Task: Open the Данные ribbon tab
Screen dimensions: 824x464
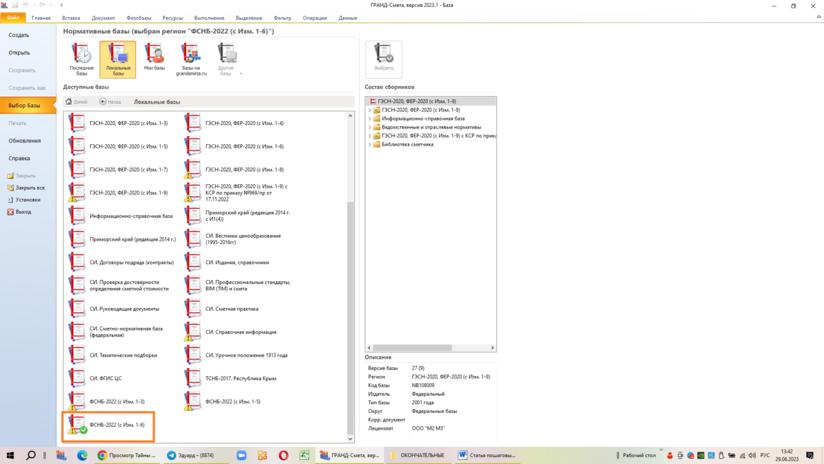Action: (x=347, y=18)
